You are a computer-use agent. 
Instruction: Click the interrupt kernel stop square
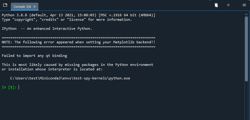[228, 5]
